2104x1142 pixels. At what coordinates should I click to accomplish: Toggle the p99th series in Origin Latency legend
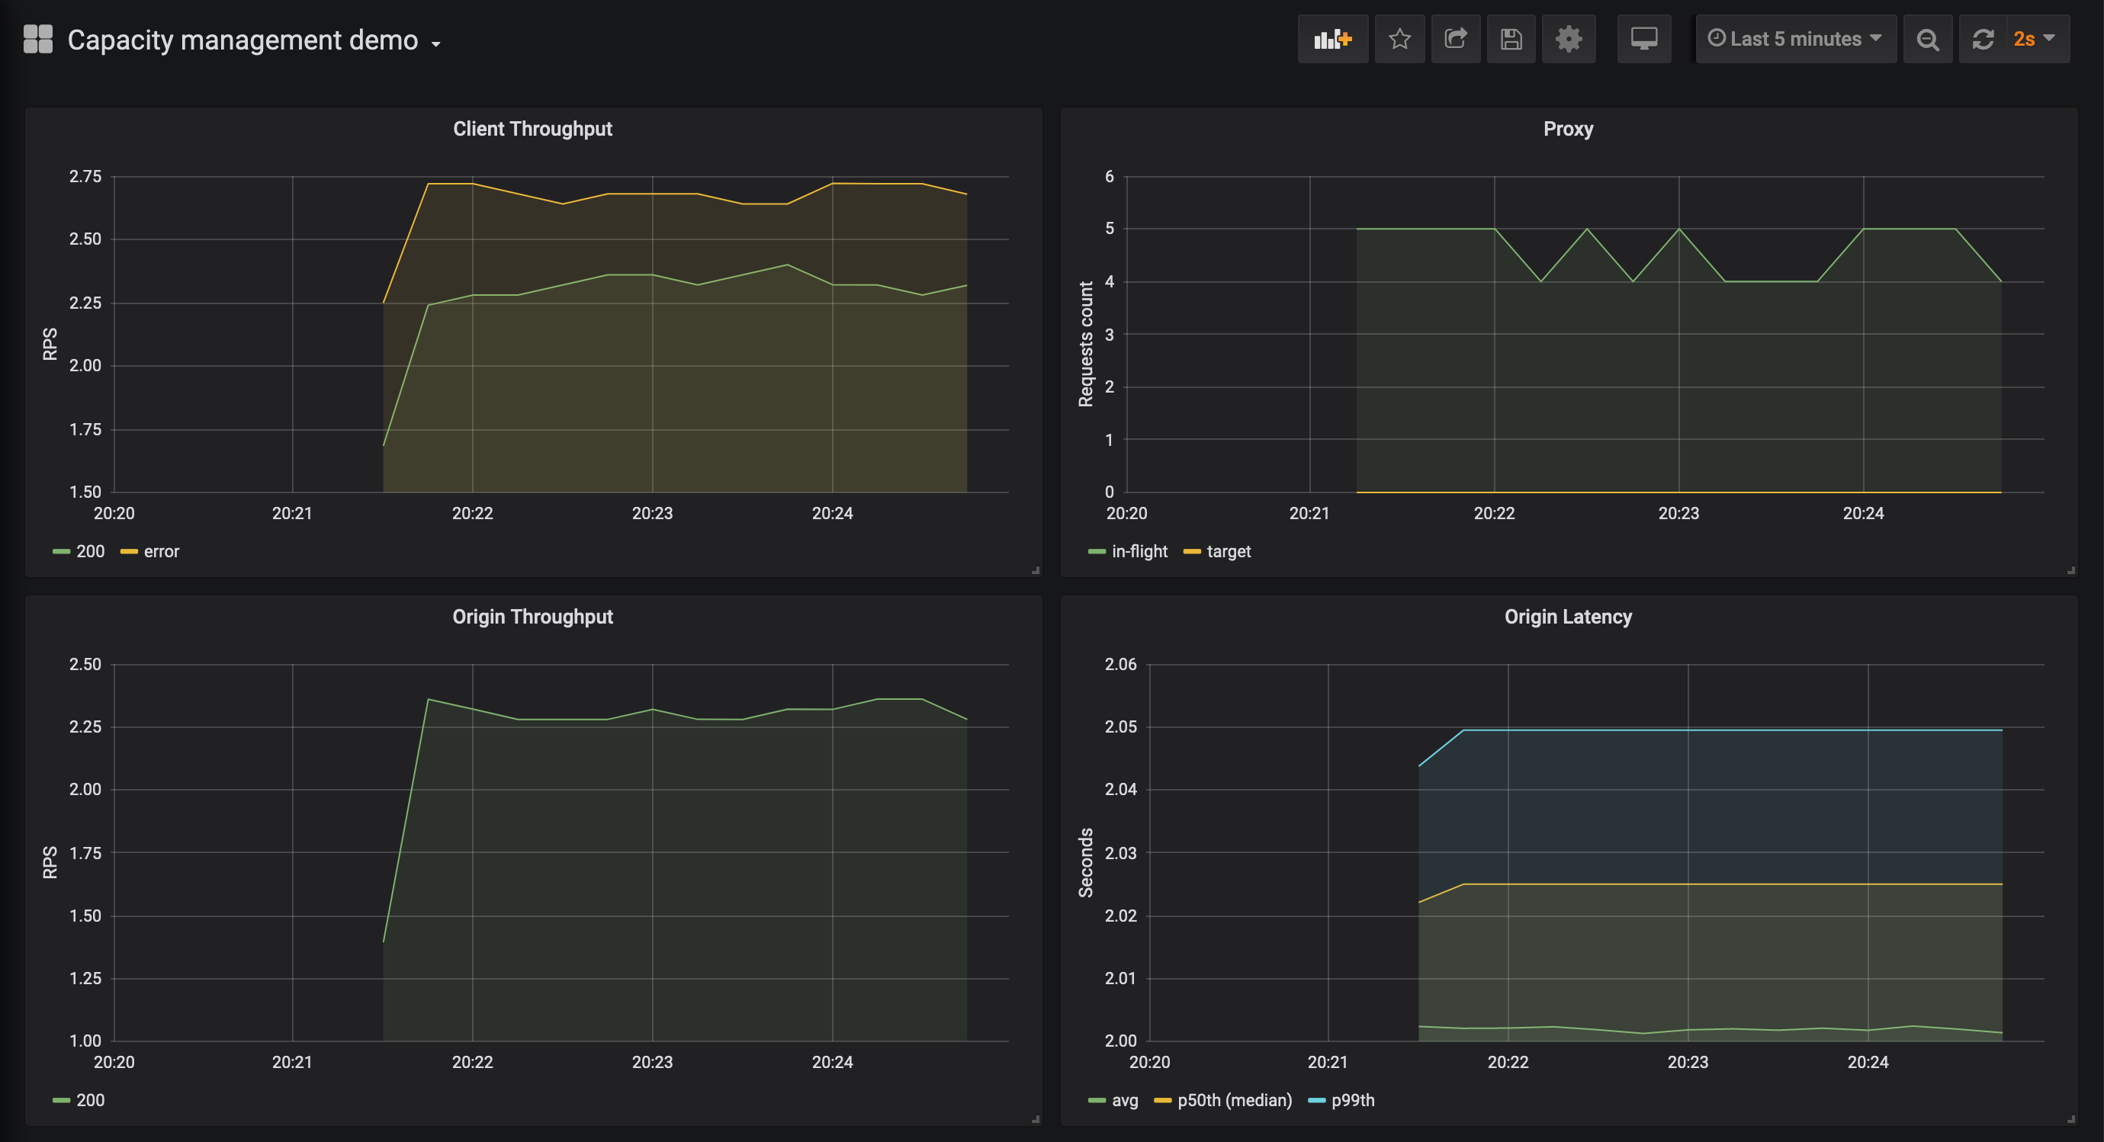pos(1353,1100)
